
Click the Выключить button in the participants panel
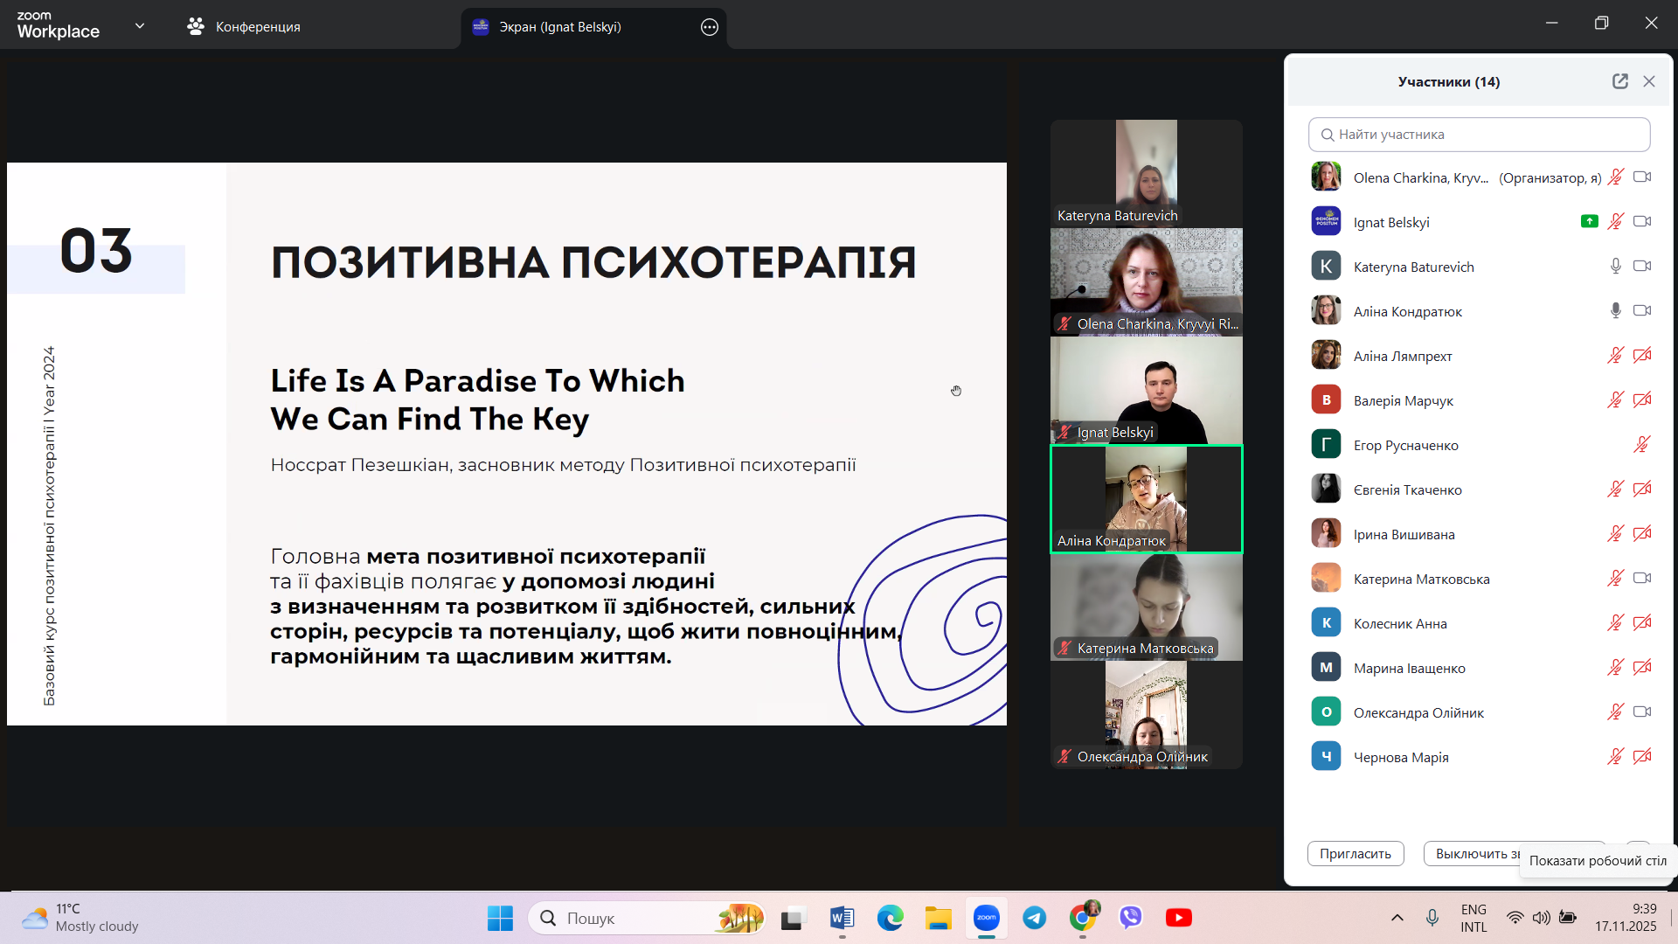point(1475,854)
